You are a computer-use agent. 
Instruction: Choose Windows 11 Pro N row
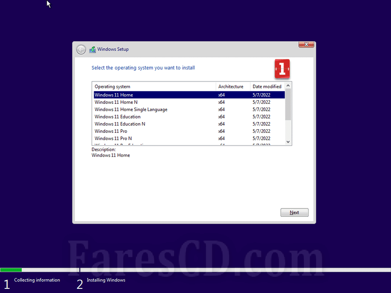(189, 138)
